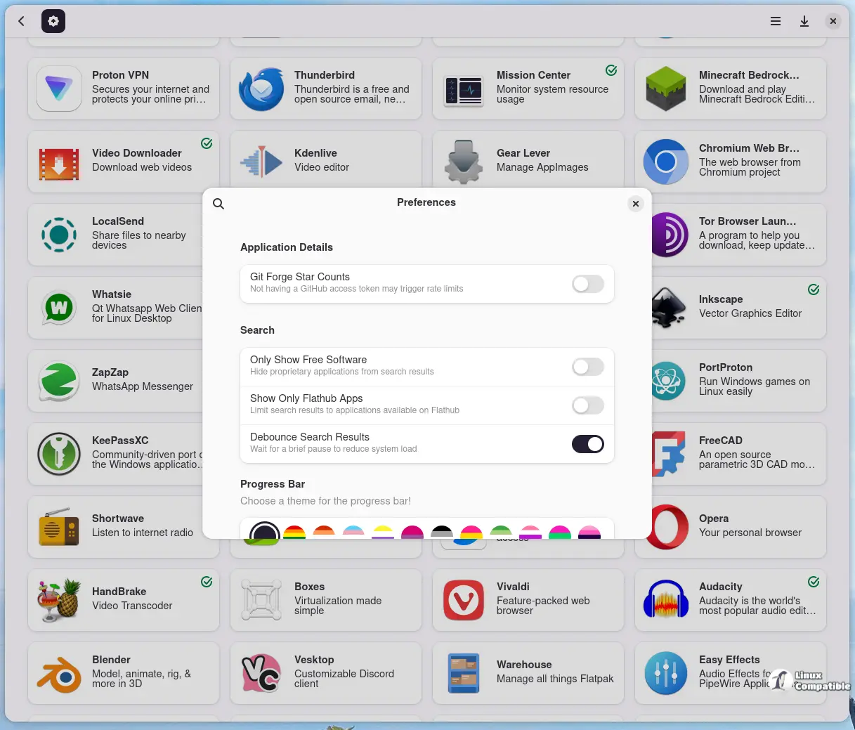855x730 pixels.
Task: Open the main hamburger menu
Action: click(x=776, y=21)
